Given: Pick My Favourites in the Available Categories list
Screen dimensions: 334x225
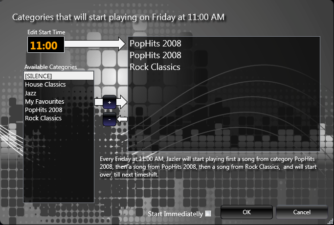Looking at the screenshot, I should coord(45,101).
